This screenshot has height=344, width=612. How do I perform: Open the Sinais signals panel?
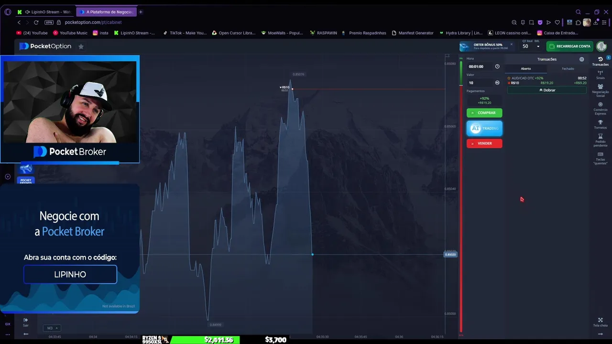600,75
